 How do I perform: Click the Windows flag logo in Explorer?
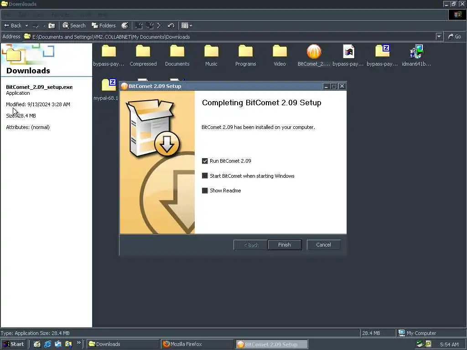(x=457, y=15)
